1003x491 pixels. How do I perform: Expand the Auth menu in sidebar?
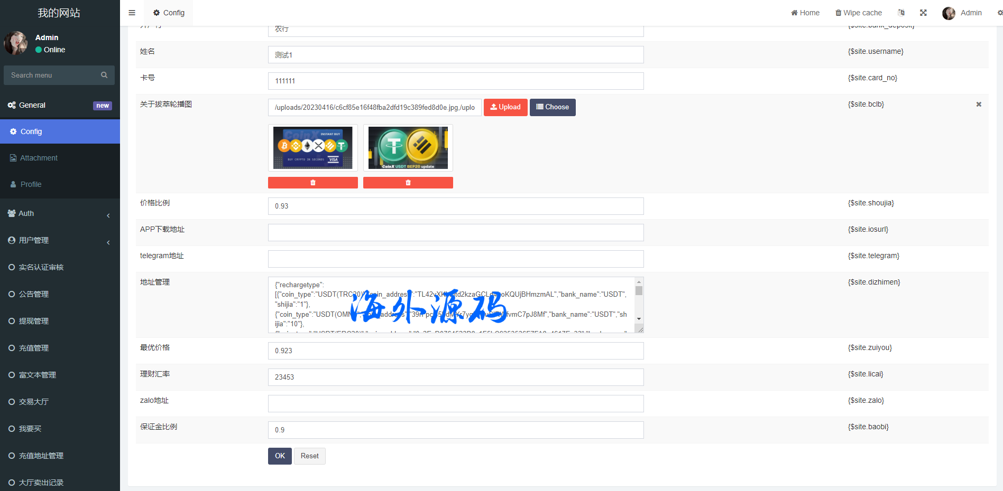pos(59,213)
